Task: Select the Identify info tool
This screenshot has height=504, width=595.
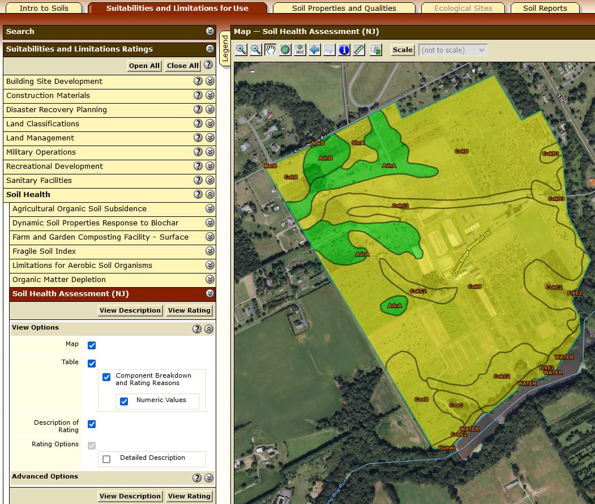Action: click(x=344, y=50)
